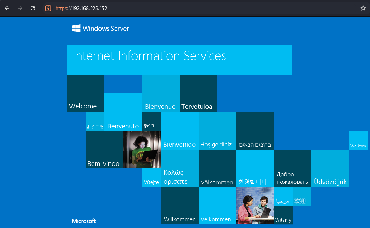
Task: Open the not-secure site warning icon
Action: [48, 8]
